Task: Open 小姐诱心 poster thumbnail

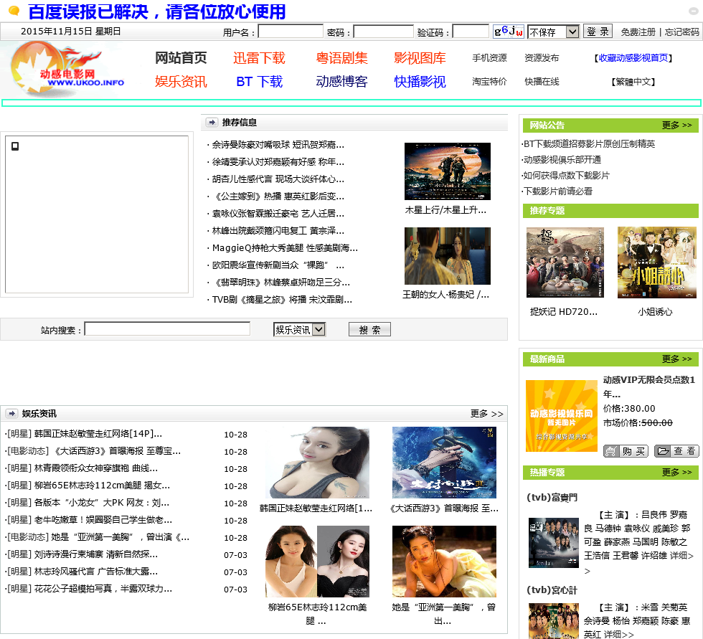Action: click(x=657, y=262)
